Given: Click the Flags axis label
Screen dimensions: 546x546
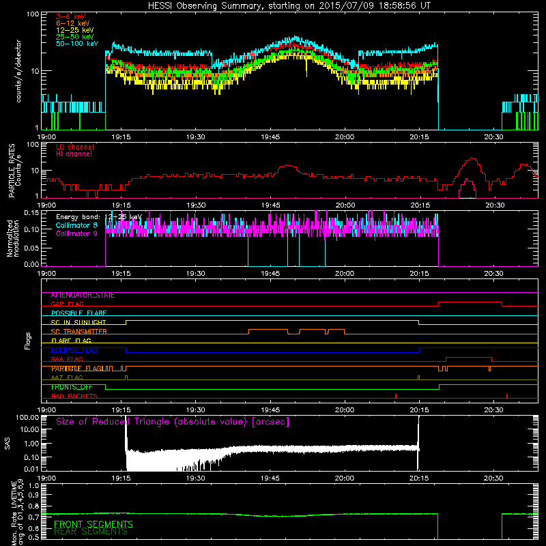Looking at the screenshot, I should click(x=28, y=341).
